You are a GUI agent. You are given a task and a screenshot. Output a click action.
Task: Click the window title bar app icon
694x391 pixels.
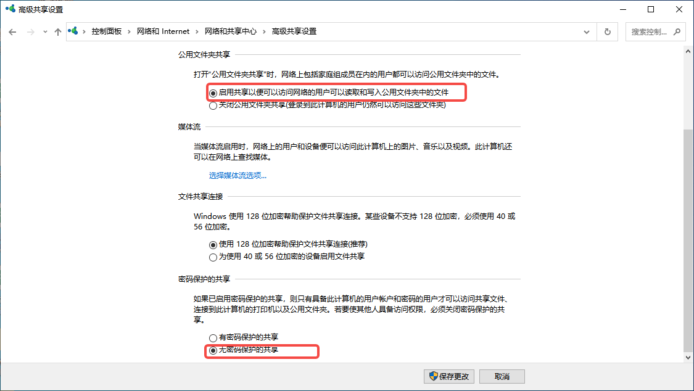click(10, 9)
